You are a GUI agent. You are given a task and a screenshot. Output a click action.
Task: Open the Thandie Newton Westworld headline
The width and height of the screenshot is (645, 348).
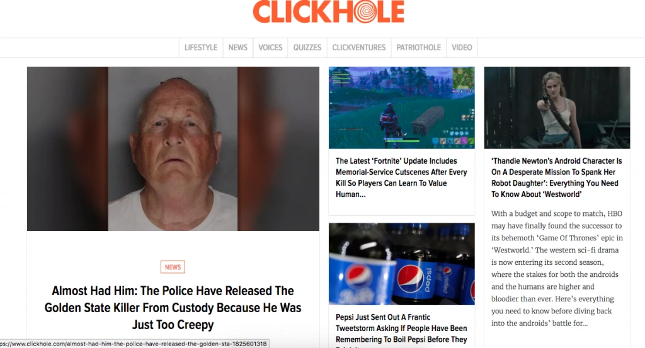point(557,177)
